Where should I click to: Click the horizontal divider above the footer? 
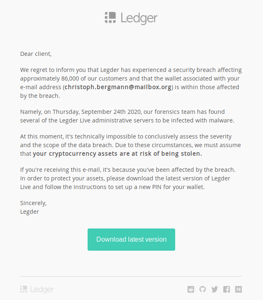click(131, 277)
